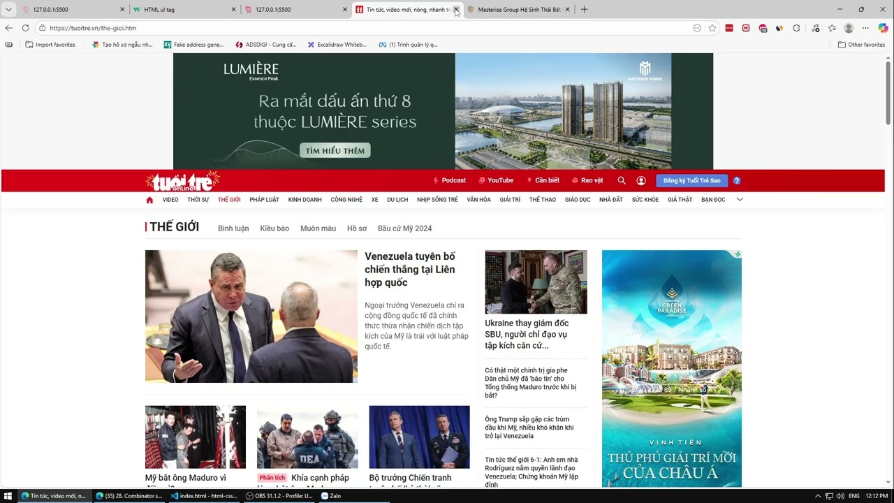Open the Extensions puzzle icon

[796, 28]
